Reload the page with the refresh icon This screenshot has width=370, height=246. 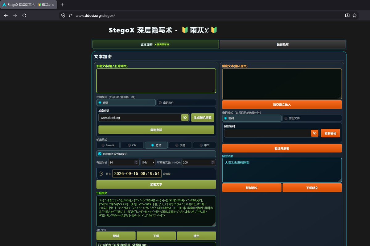point(24,15)
